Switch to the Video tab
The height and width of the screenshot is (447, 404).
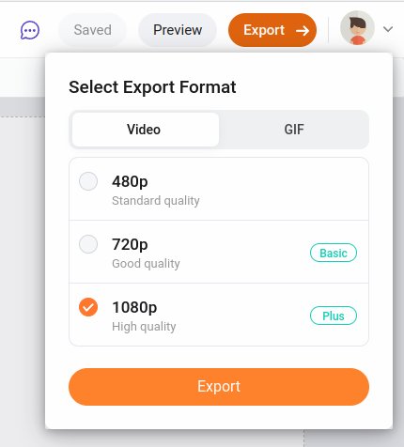pyautogui.click(x=145, y=130)
